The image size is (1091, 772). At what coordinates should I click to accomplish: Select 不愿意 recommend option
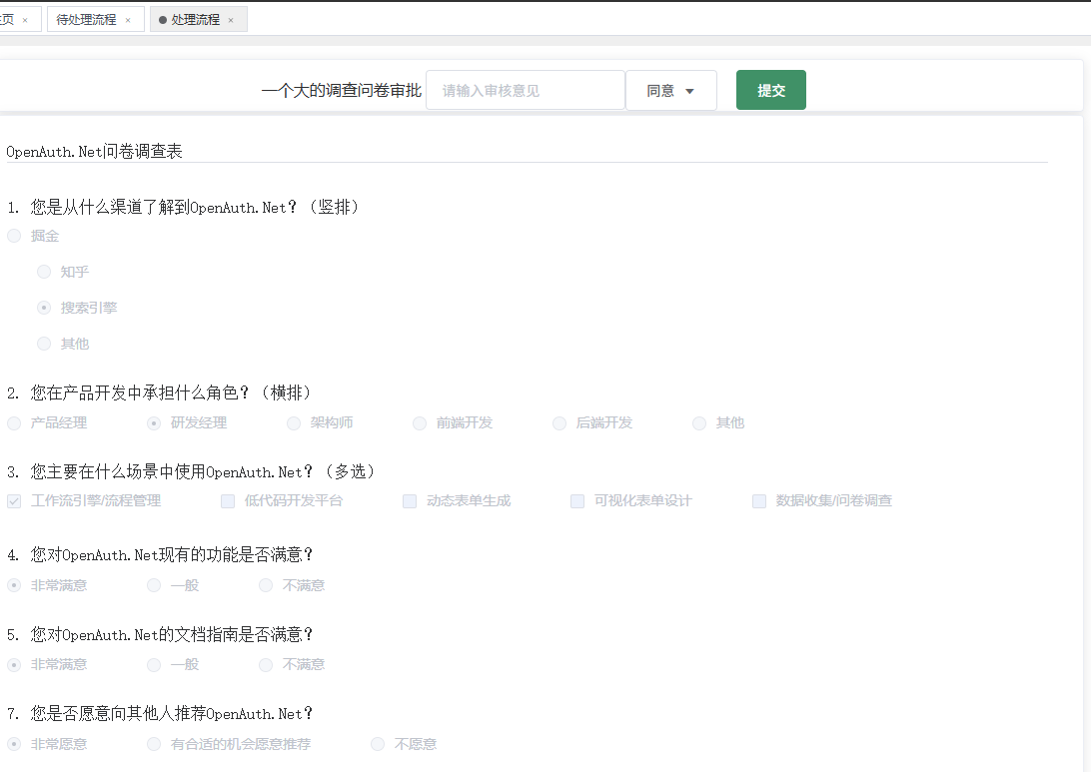[378, 744]
